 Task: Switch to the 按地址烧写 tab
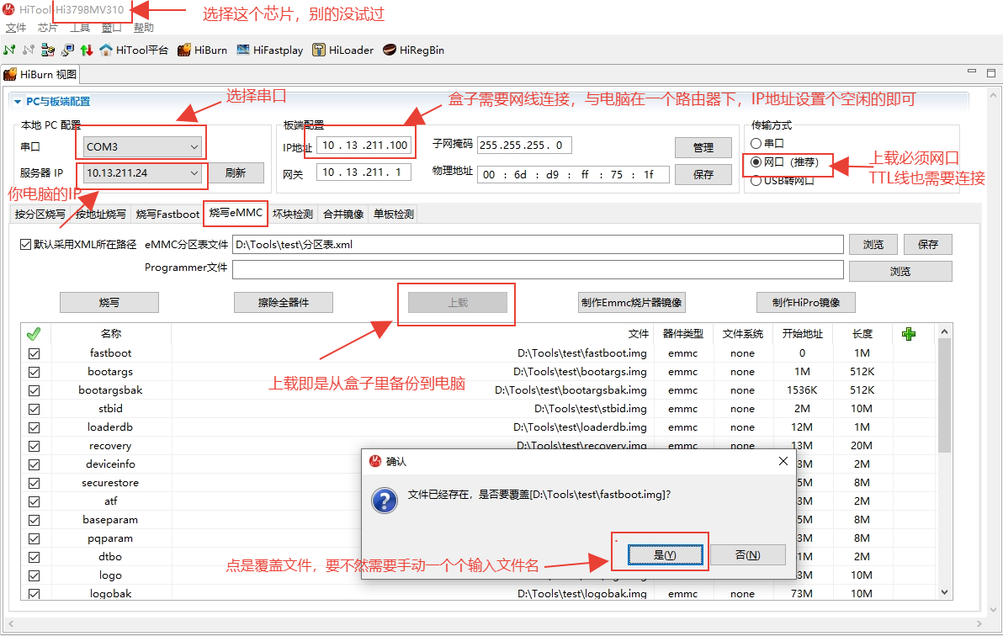click(x=100, y=214)
